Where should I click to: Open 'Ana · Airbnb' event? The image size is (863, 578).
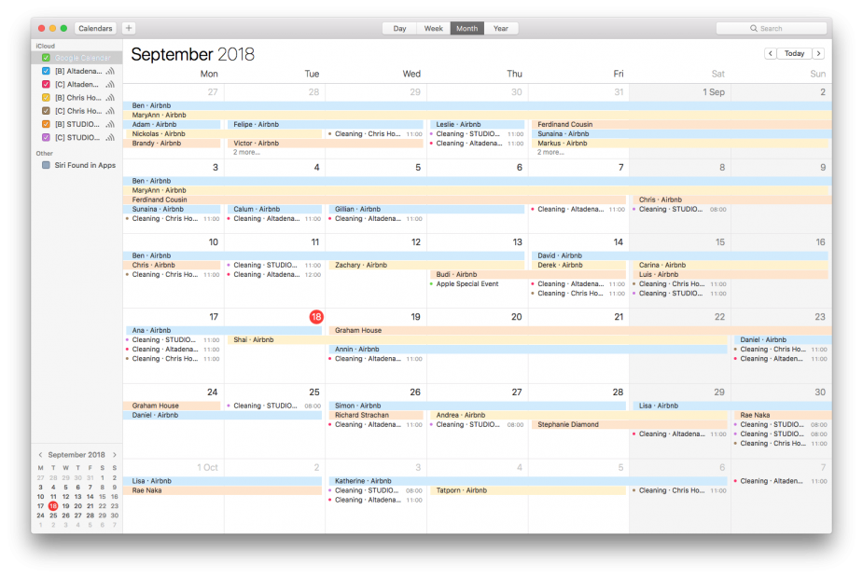pos(224,331)
